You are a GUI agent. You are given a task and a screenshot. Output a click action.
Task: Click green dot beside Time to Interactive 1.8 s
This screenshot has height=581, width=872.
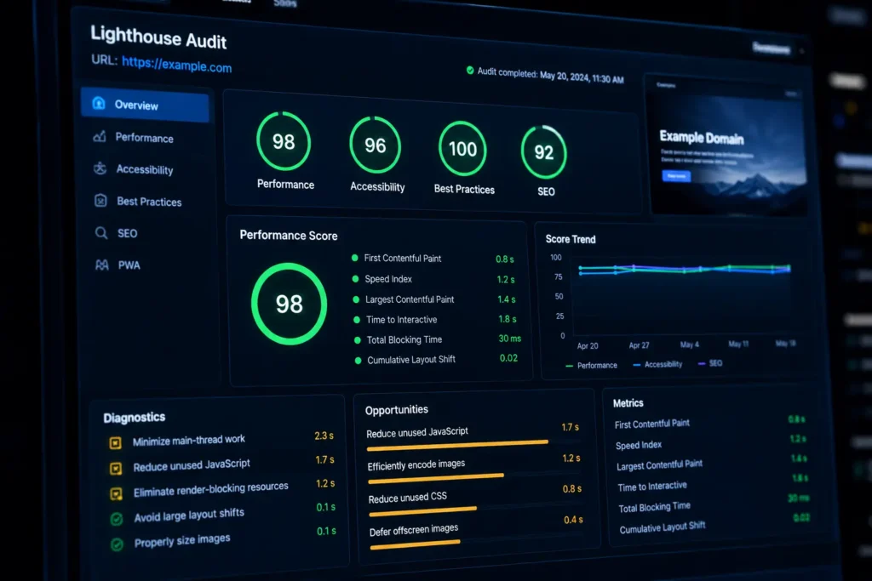[x=357, y=319]
